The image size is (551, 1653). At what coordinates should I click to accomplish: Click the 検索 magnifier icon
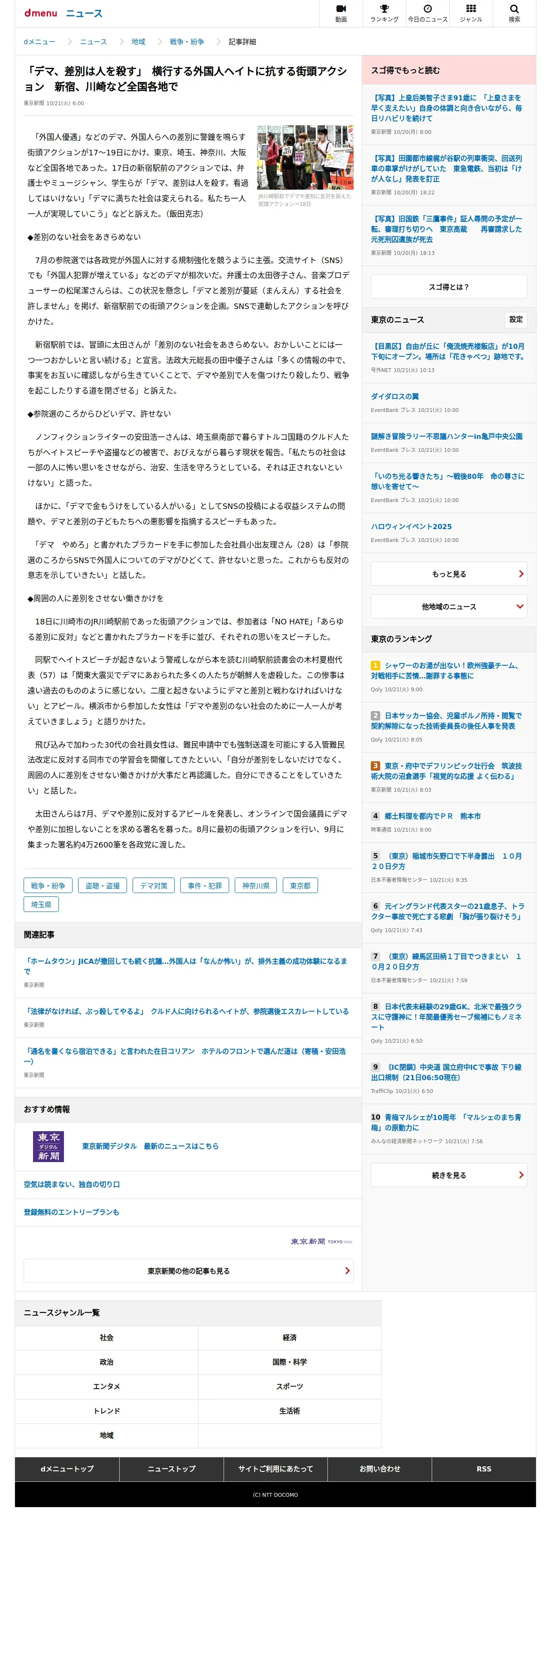514,13
